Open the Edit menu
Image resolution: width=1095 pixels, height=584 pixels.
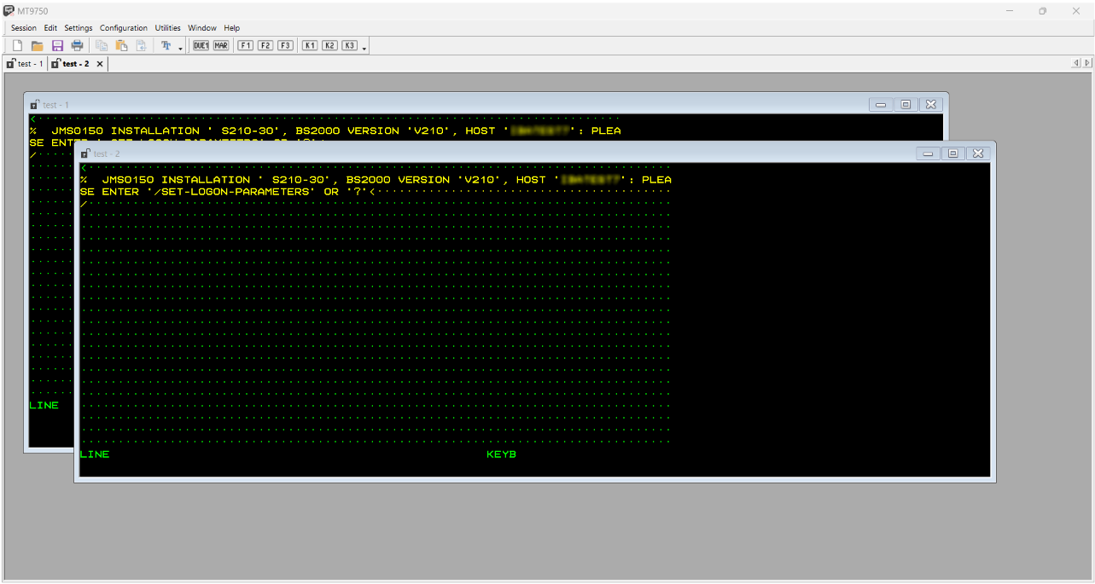click(51, 28)
